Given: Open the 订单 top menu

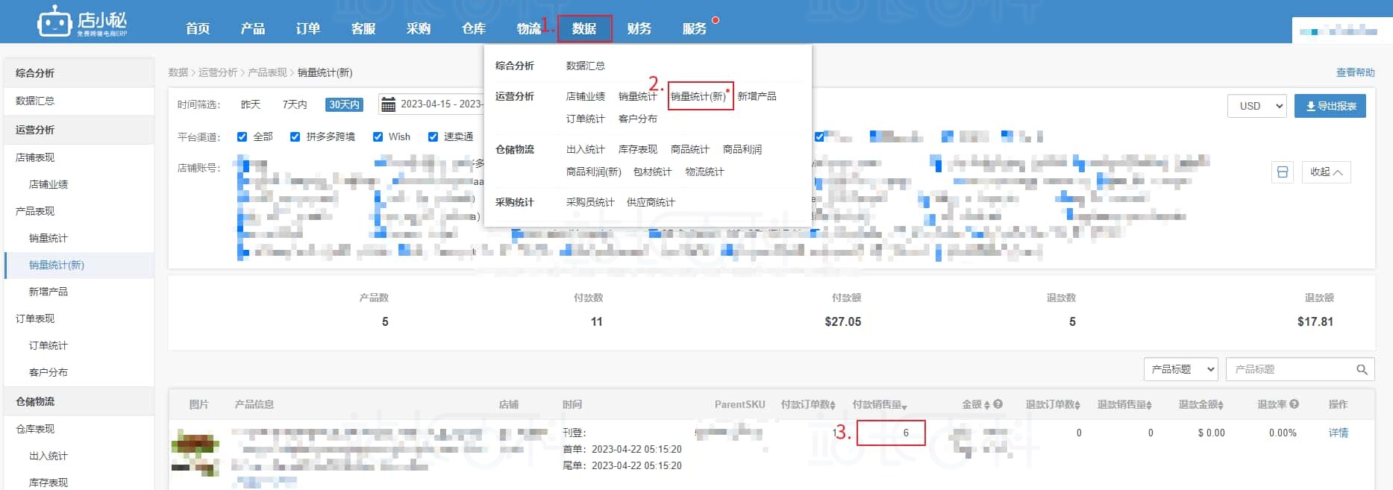Looking at the screenshot, I should click(308, 28).
